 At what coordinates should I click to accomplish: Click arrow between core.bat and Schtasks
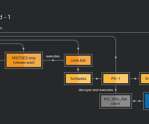78,70
